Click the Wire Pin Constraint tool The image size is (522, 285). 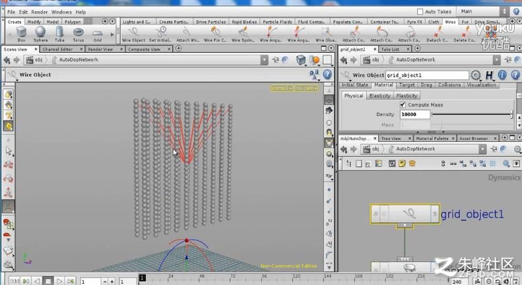[215, 34]
